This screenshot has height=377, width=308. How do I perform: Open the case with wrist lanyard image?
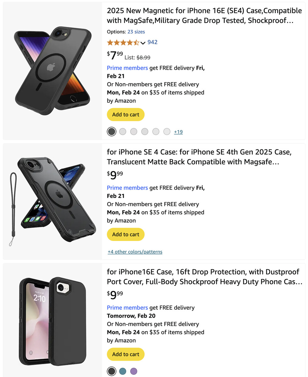[52, 201]
